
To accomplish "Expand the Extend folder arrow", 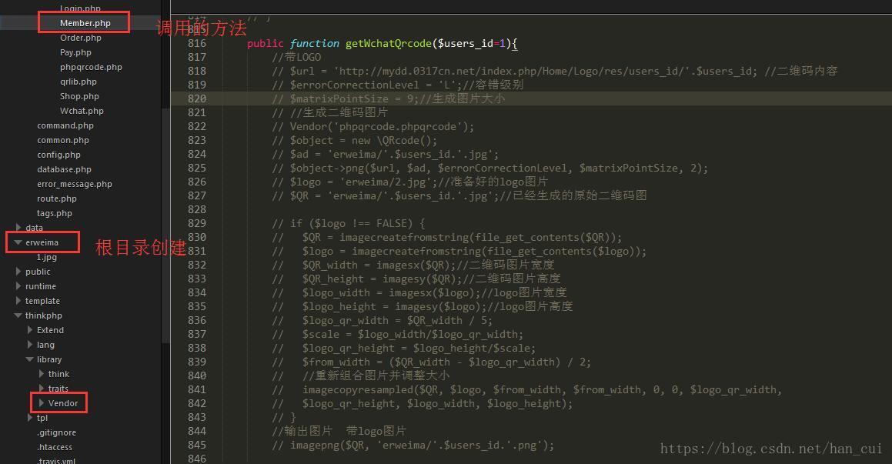I will pos(29,330).
